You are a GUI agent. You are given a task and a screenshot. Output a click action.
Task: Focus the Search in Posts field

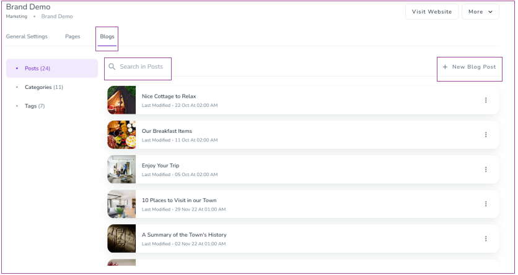click(x=141, y=67)
